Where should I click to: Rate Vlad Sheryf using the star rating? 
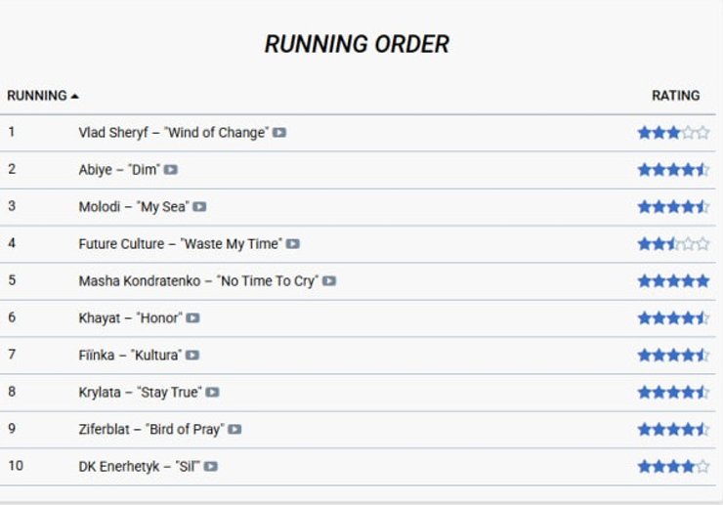pyautogui.click(x=673, y=133)
